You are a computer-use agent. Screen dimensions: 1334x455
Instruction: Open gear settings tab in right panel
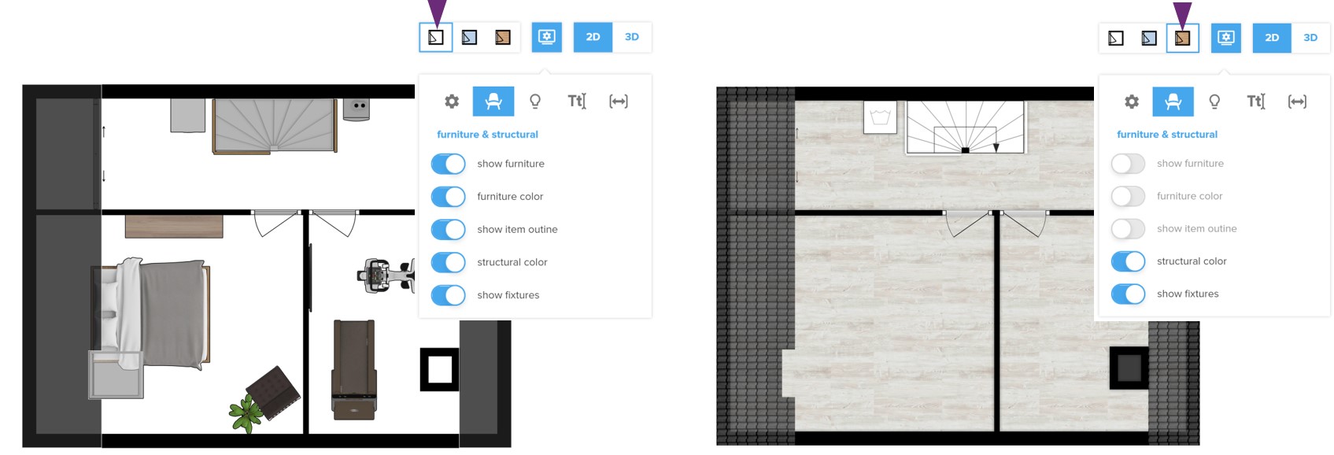(1132, 102)
